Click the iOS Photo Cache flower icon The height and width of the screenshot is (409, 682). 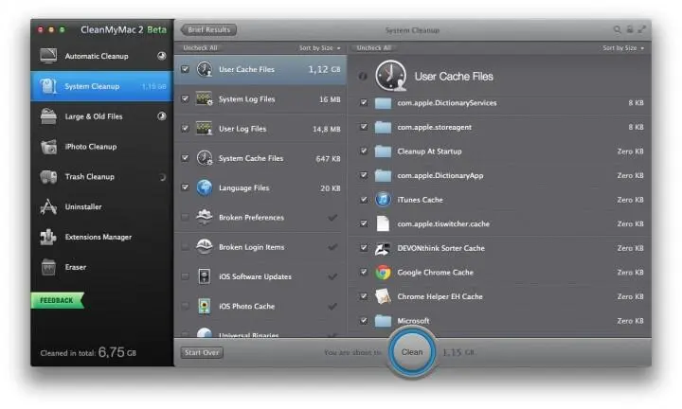click(204, 306)
